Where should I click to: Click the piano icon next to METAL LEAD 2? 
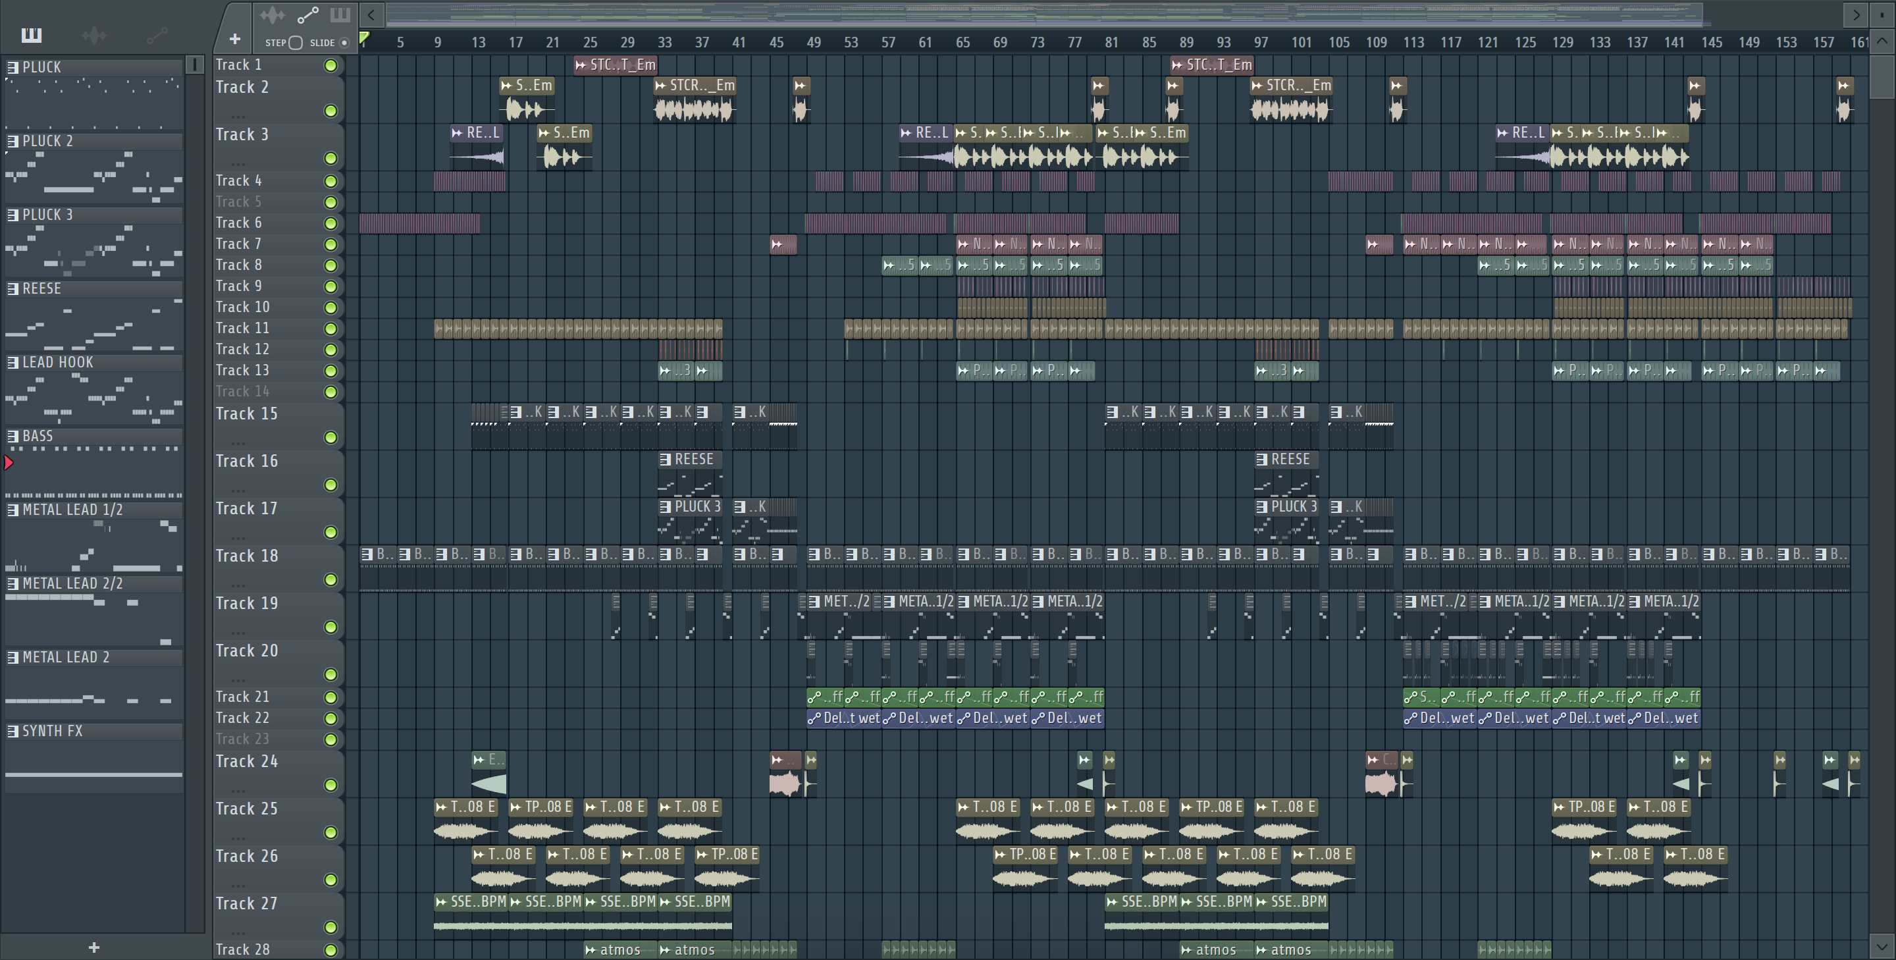click(13, 657)
